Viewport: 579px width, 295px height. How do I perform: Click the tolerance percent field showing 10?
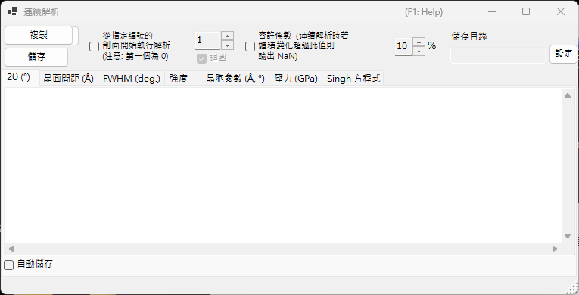pyautogui.click(x=403, y=46)
